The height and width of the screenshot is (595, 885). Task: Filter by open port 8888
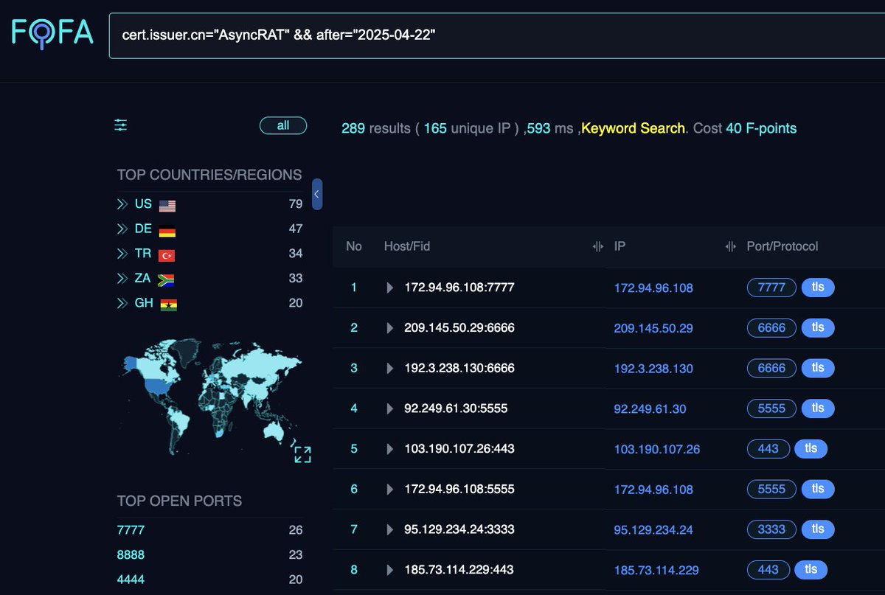coord(131,554)
